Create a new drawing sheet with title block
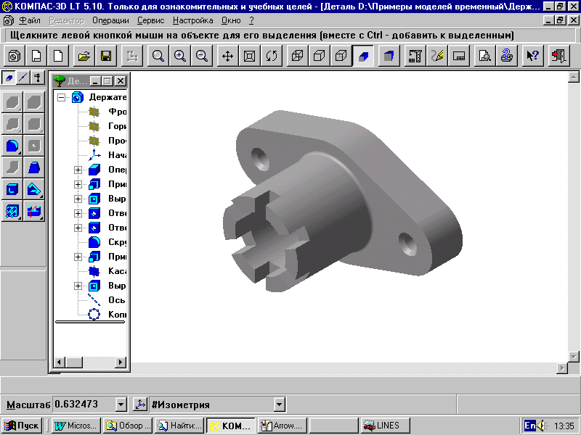581x435 pixels. [x=36, y=56]
